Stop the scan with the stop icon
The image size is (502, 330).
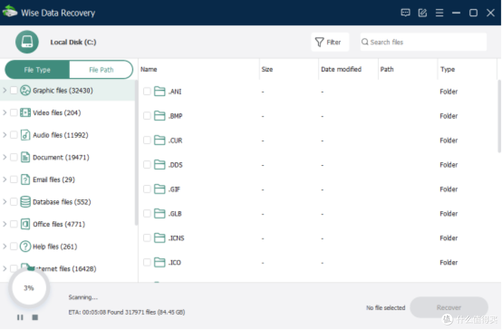pos(35,317)
